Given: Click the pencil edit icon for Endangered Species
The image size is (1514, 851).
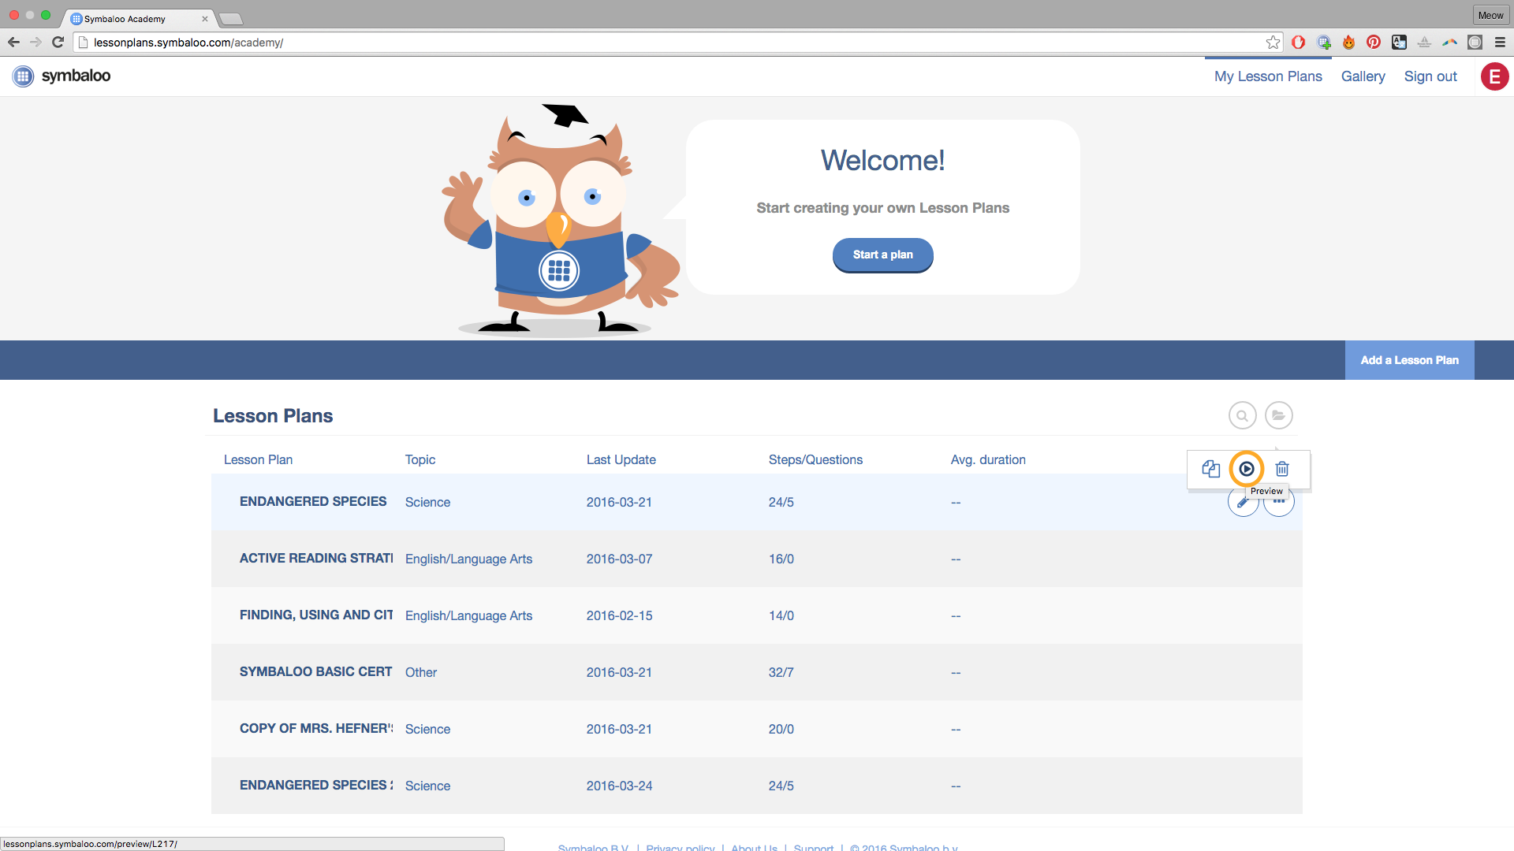Looking at the screenshot, I should point(1243,502).
